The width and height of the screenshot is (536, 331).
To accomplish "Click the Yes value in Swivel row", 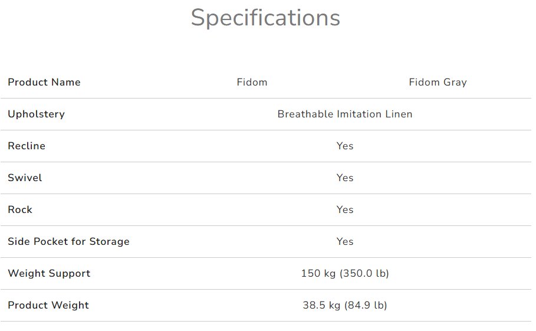I will [x=345, y=178].
